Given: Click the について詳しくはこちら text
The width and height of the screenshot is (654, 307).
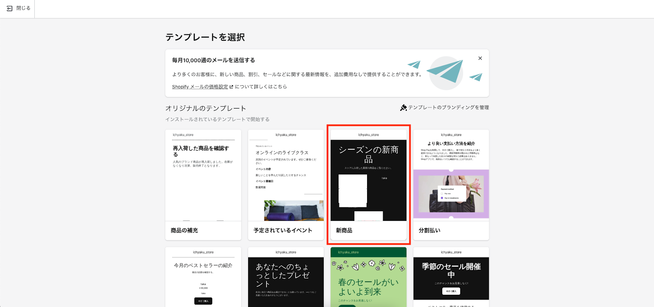Looking at the screenshot, I should tap(261, 87).
